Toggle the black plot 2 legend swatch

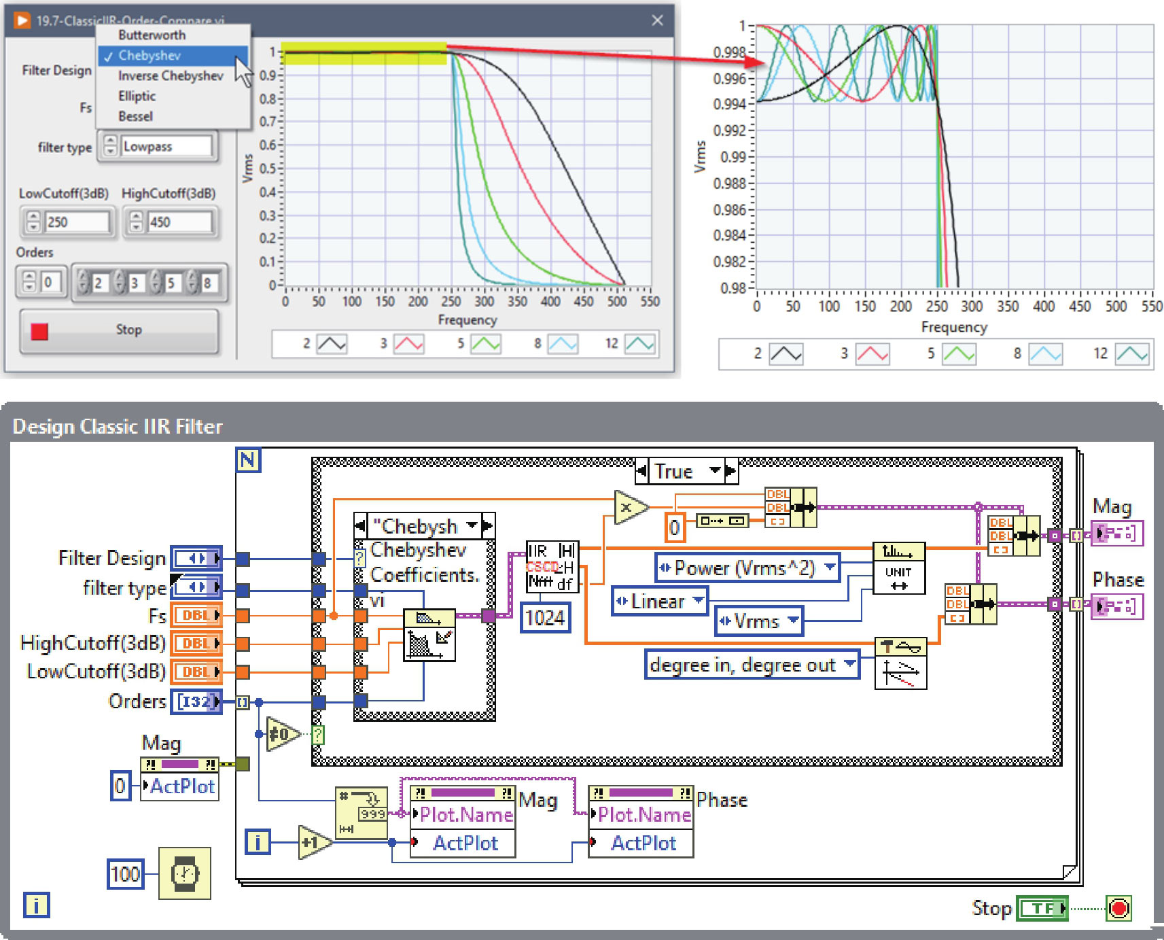tap(332, 344)
